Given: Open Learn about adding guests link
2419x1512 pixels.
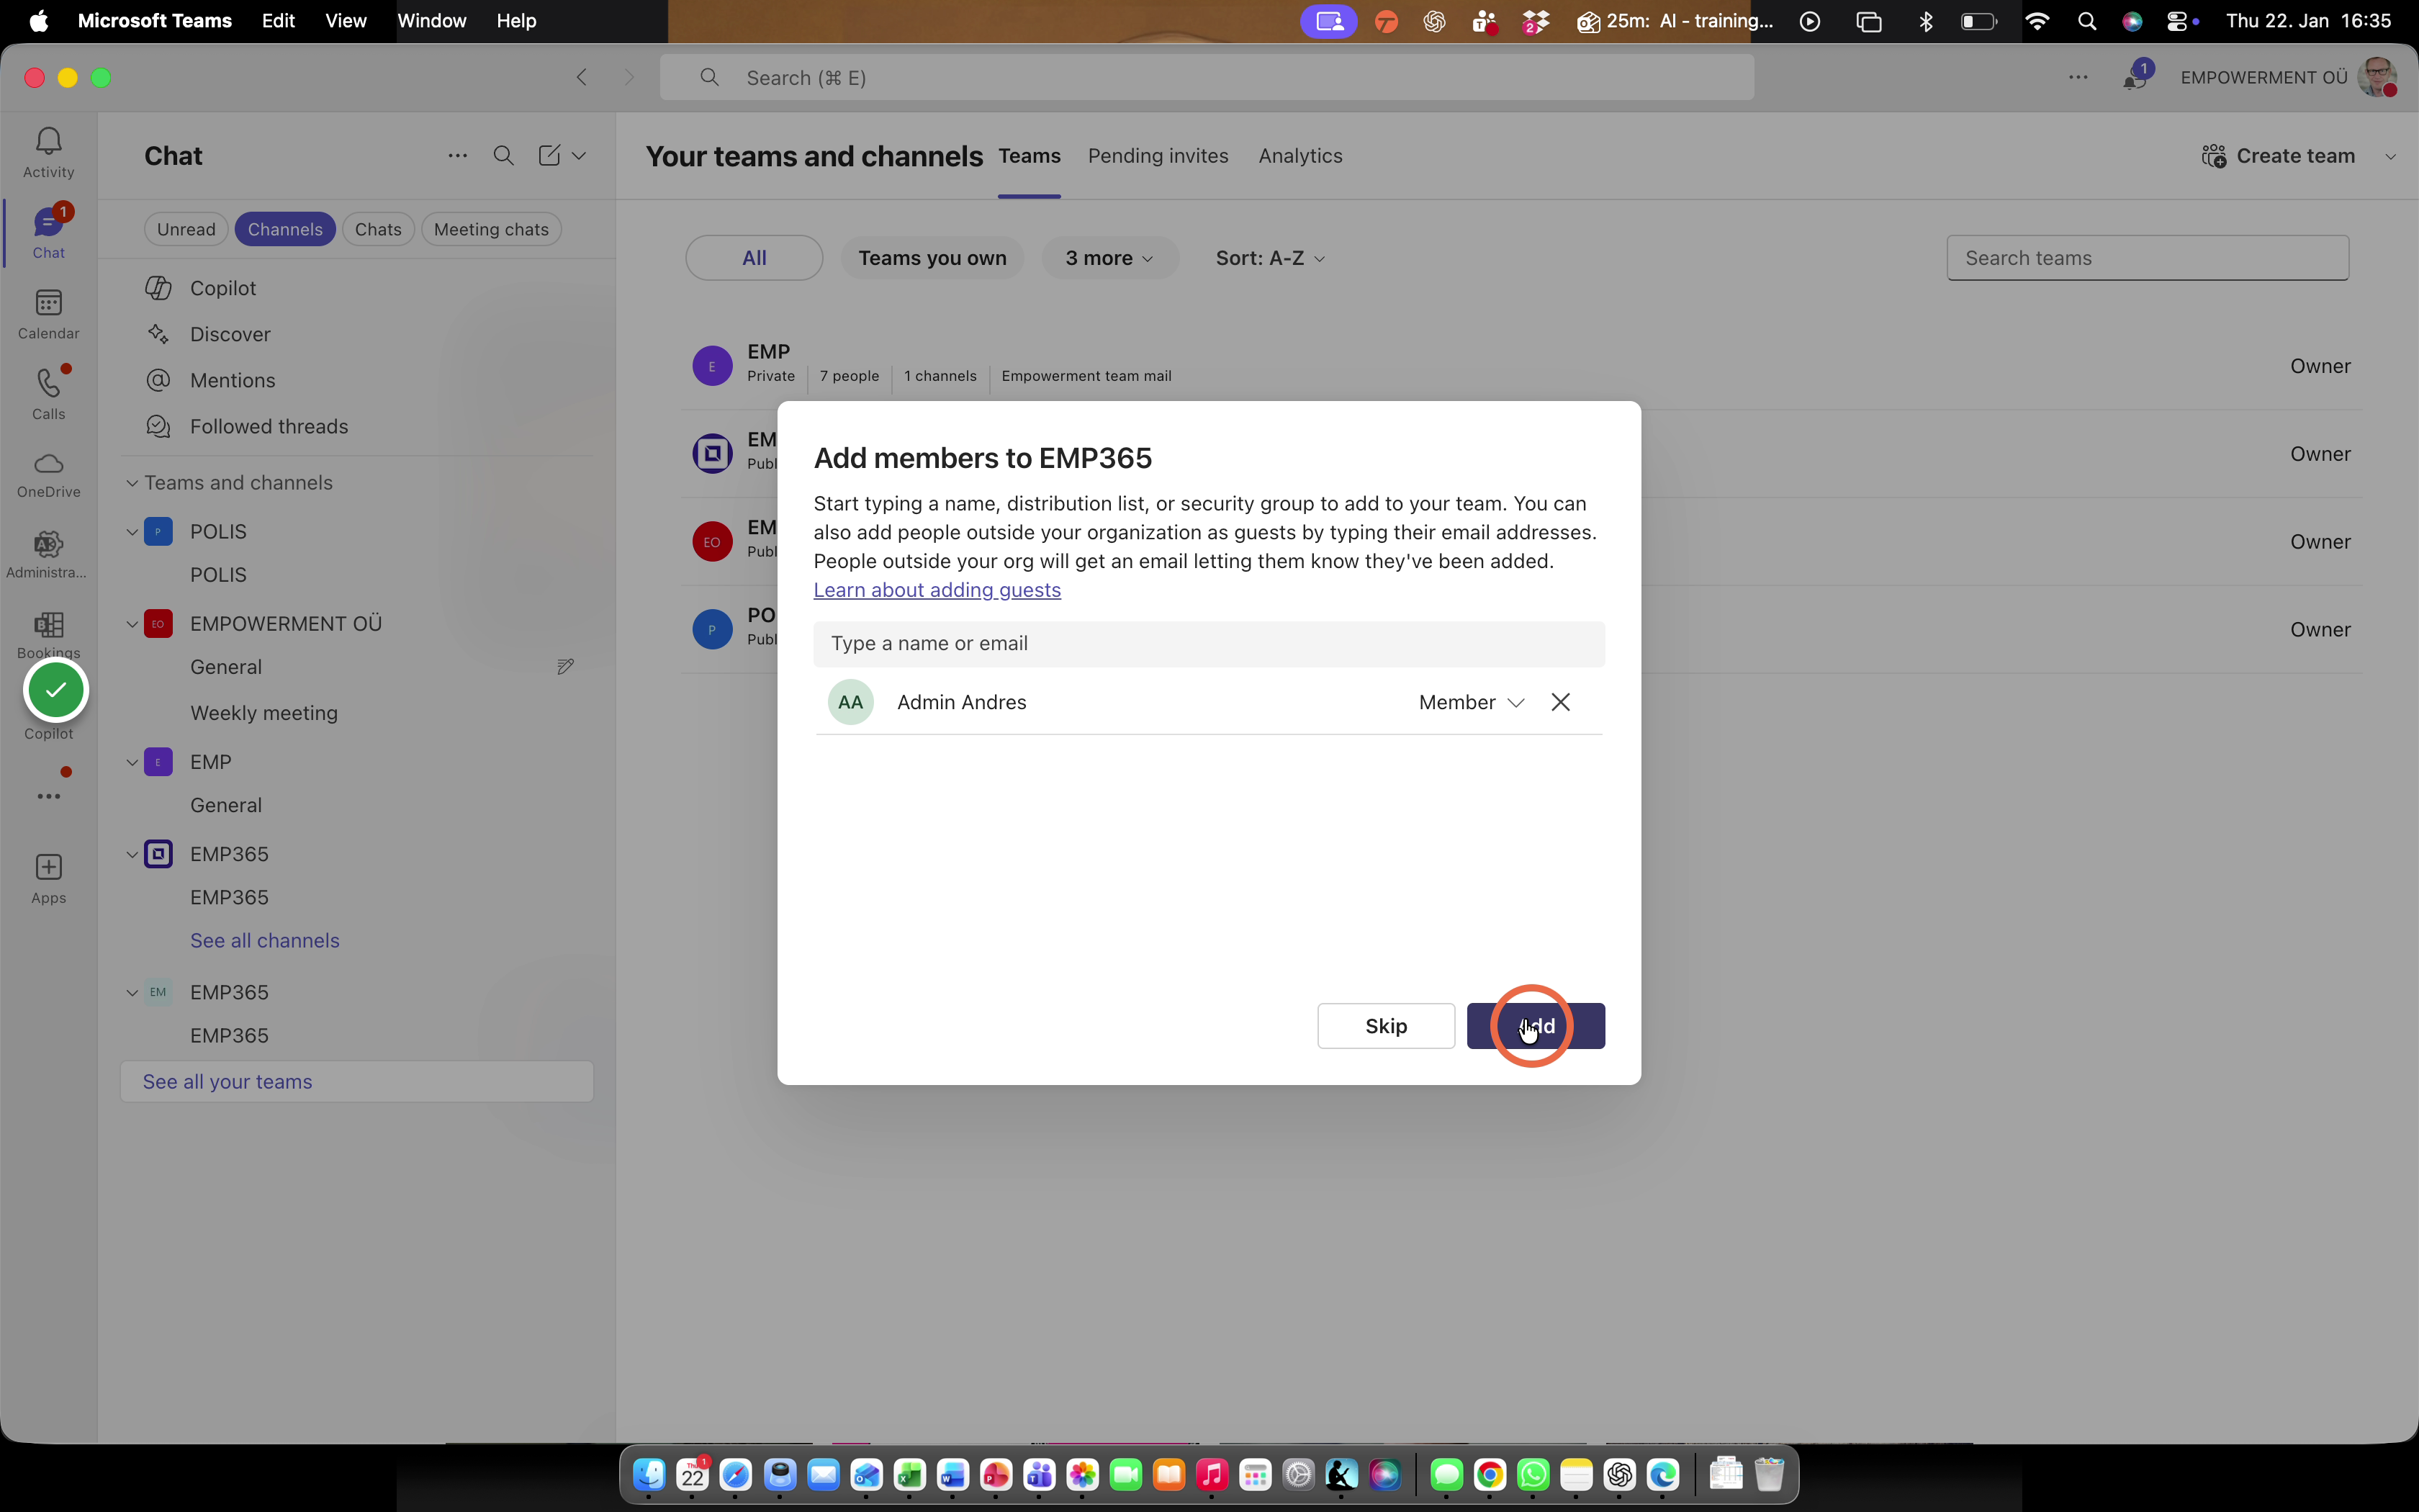Looking at the screenshot, I should click(937, 590).
